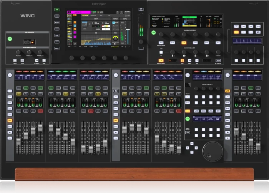Open the LIBRARY button left of the screen

(57, 42)
